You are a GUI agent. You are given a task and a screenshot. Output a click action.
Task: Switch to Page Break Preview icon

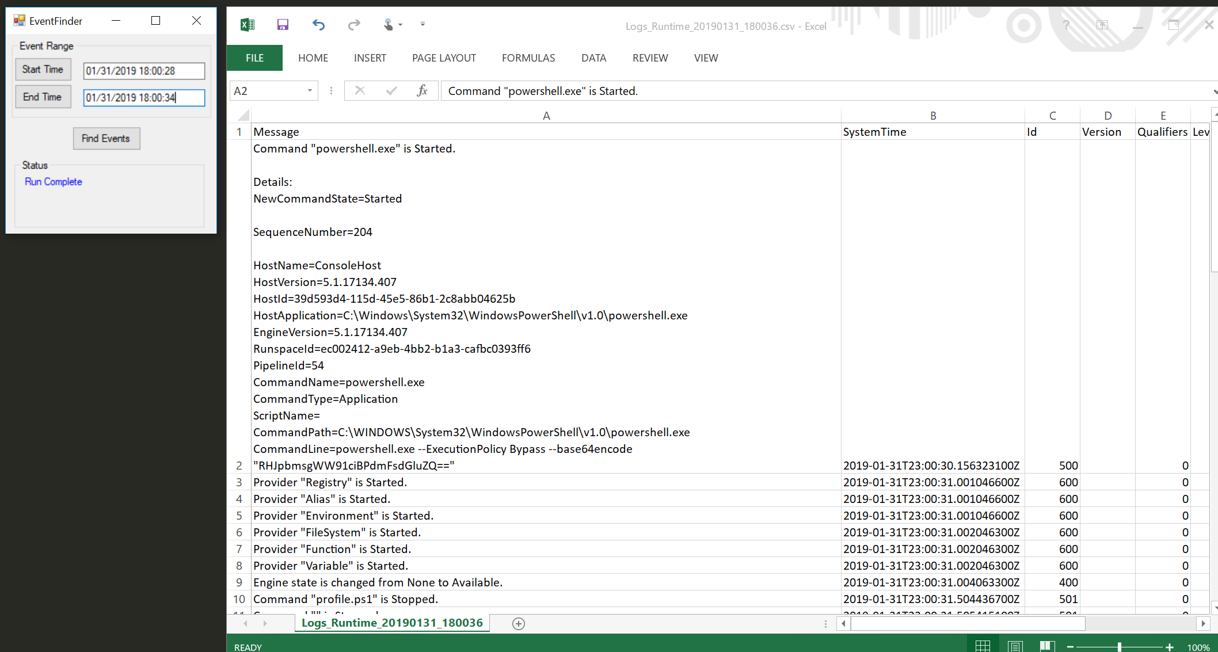(1047, 646)
